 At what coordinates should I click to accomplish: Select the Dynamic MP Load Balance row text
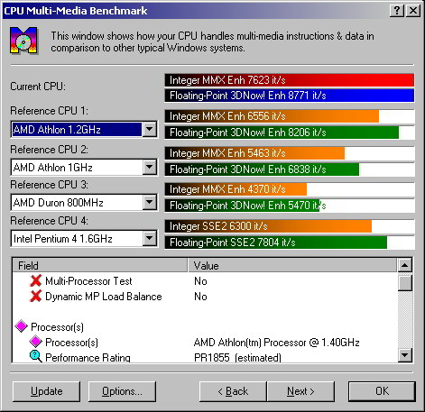coord(104,297)
